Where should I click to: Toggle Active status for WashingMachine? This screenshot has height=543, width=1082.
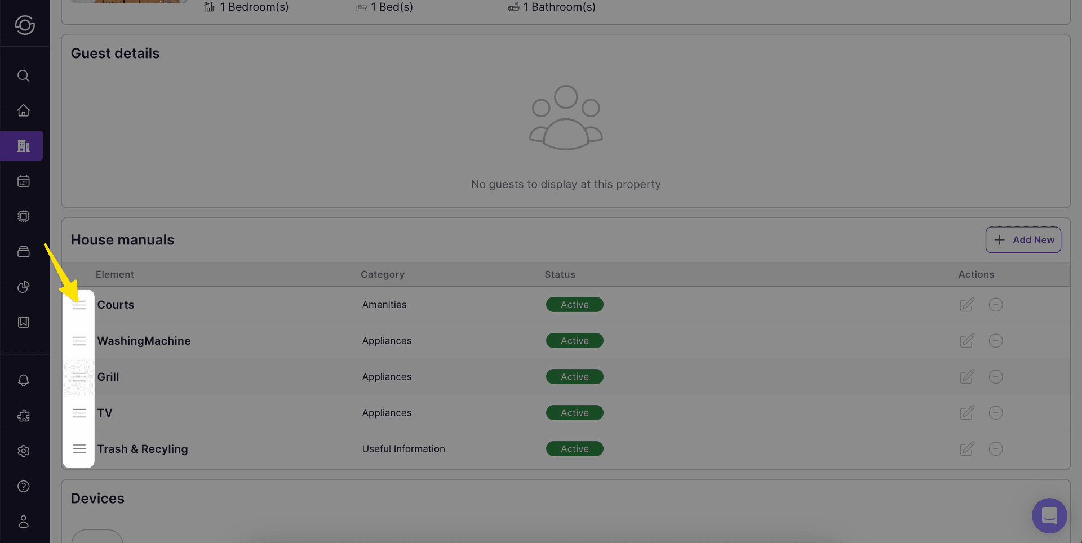point(574,340)
